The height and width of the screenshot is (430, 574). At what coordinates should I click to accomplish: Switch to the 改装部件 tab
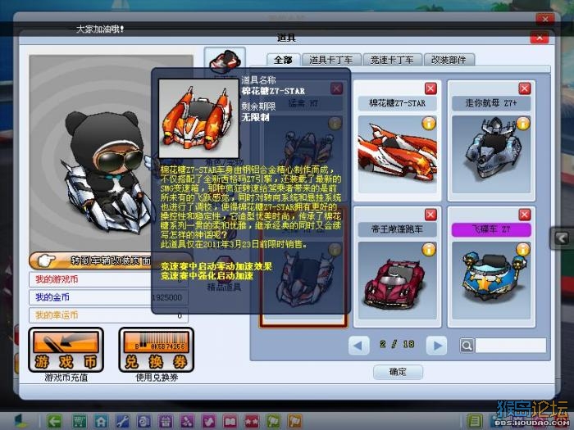coord(449,60)
